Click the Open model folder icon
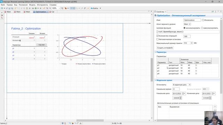 (x=7, y=8)
